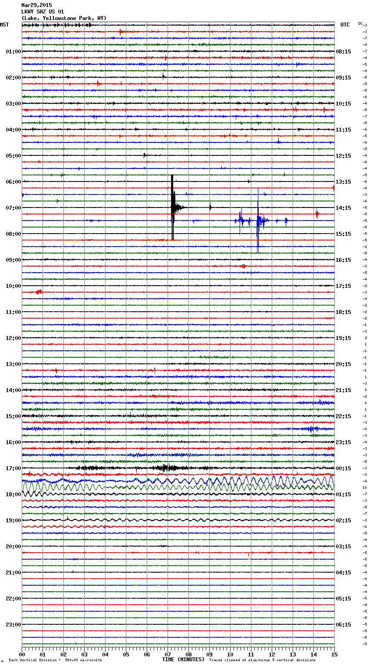Select the 10:00 MST time label
Viewport: 369px width, 666px height.
13,286
